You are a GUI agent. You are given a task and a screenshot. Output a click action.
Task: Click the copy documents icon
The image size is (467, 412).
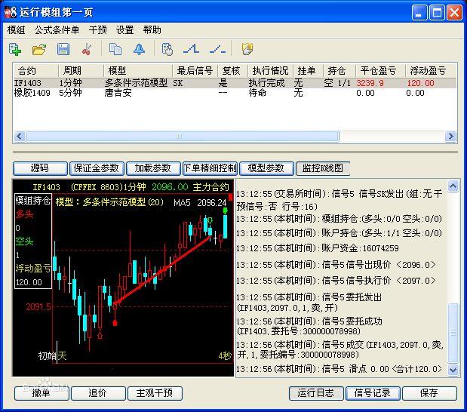(x=115, y=49)
